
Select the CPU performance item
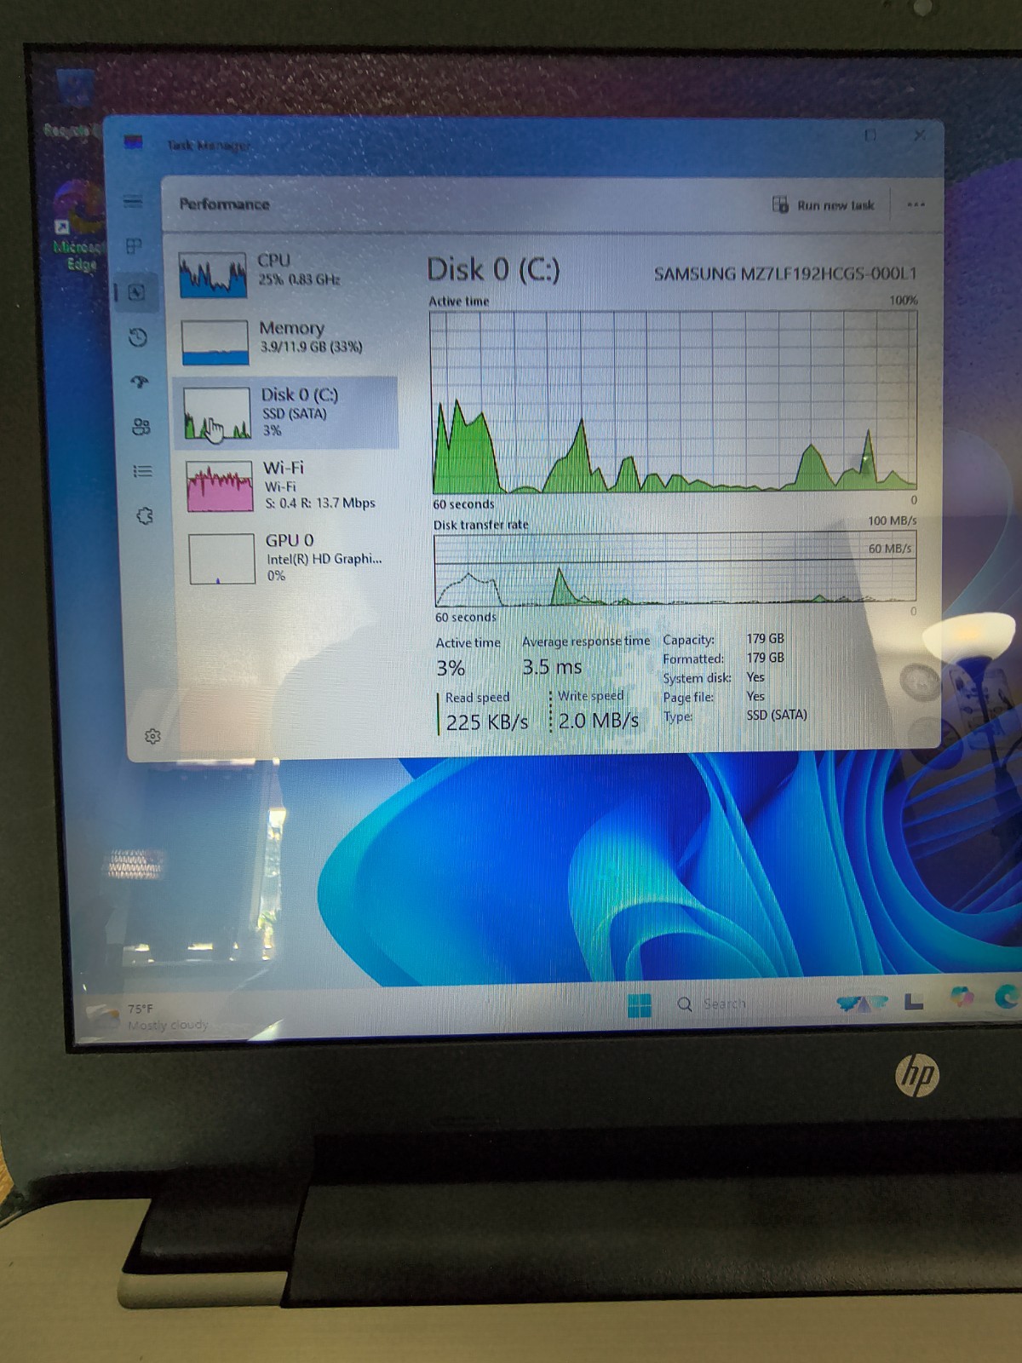285,274
